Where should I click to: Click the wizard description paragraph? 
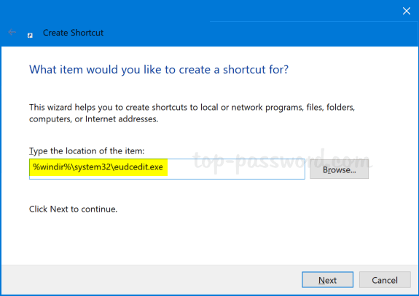coord(192,113)
